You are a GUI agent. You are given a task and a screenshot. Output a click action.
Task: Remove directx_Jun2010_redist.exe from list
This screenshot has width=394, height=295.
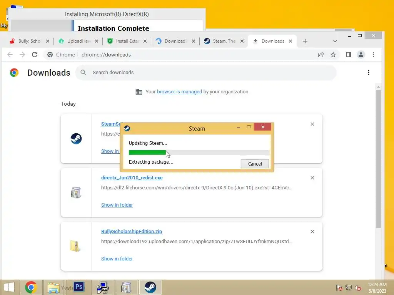312,178
